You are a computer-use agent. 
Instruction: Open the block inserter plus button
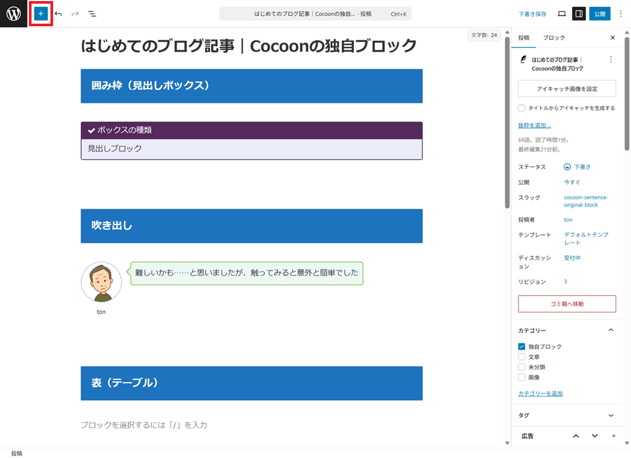41,14
